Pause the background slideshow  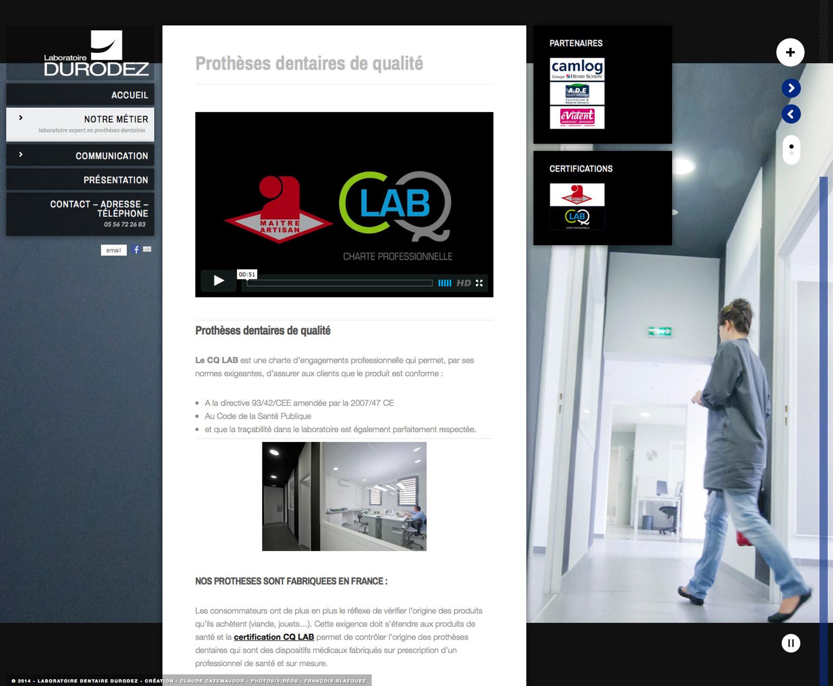pyautogui.click(x=791, y=643)
